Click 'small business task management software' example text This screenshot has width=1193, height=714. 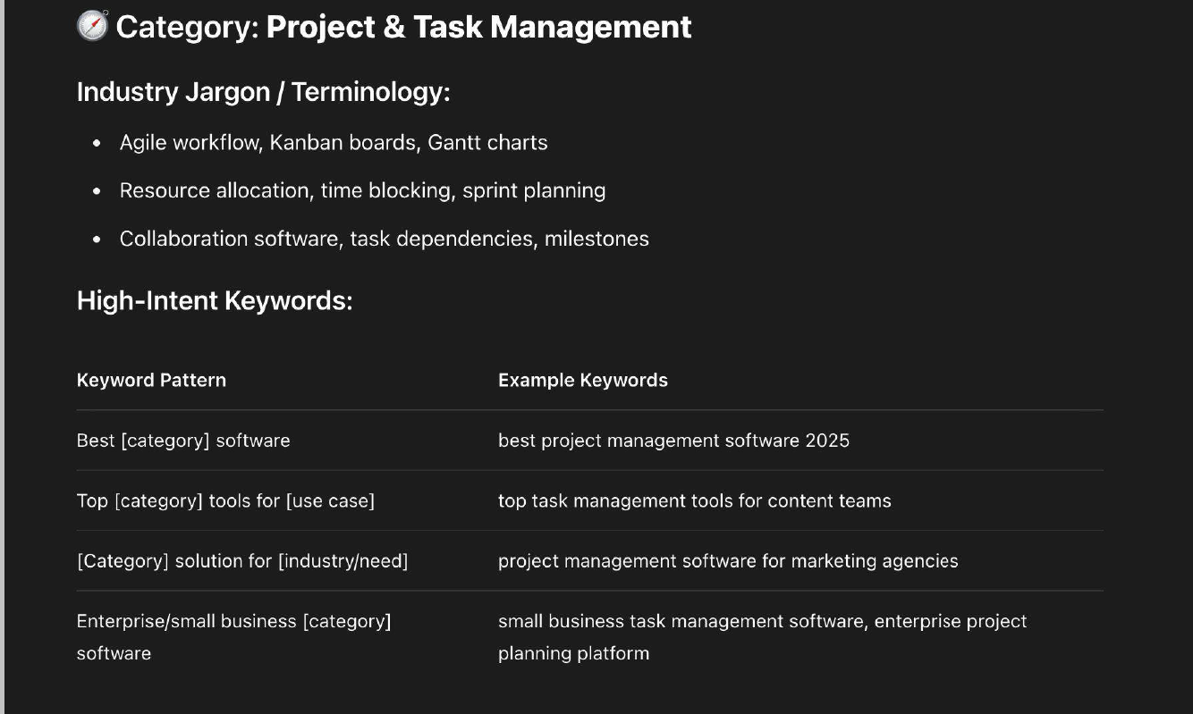(x=681, y=621)
